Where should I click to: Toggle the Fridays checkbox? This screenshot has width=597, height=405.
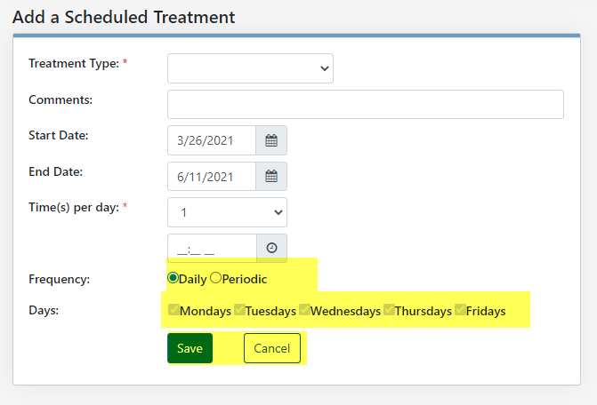[x=460, y=310]
